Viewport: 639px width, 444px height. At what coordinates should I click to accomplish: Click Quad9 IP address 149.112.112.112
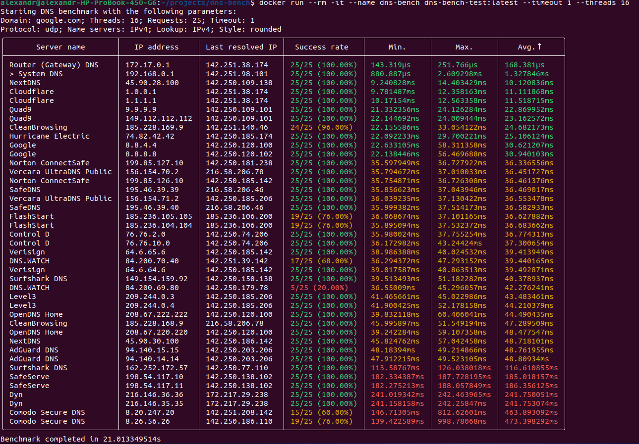coord(159,118)
